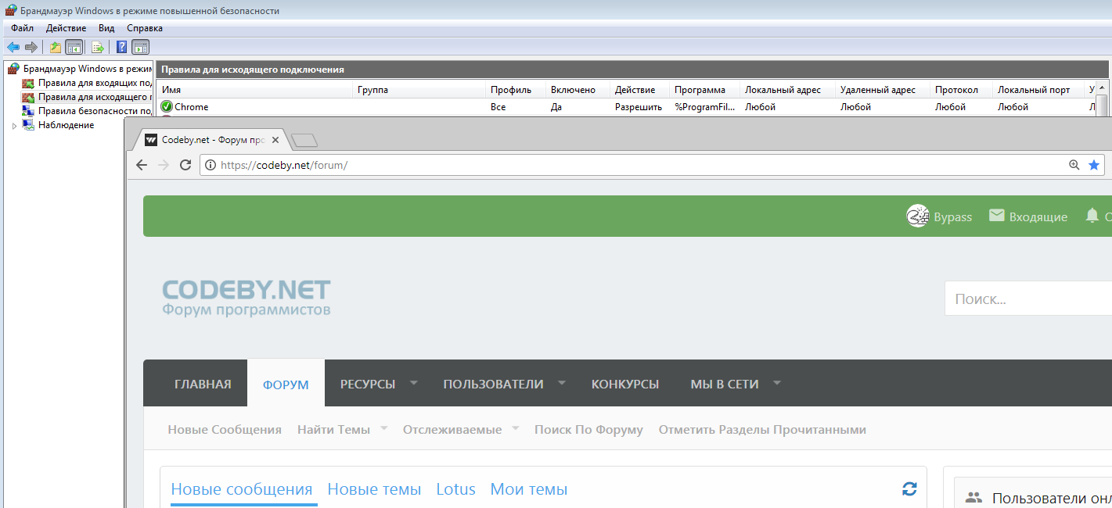Viewport: 1112px width, 508px height.
Task: Click the envelope icon next to Входящие
Action: click(996, 216)
